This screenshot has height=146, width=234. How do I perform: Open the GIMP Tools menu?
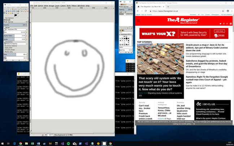click(69, 6)
